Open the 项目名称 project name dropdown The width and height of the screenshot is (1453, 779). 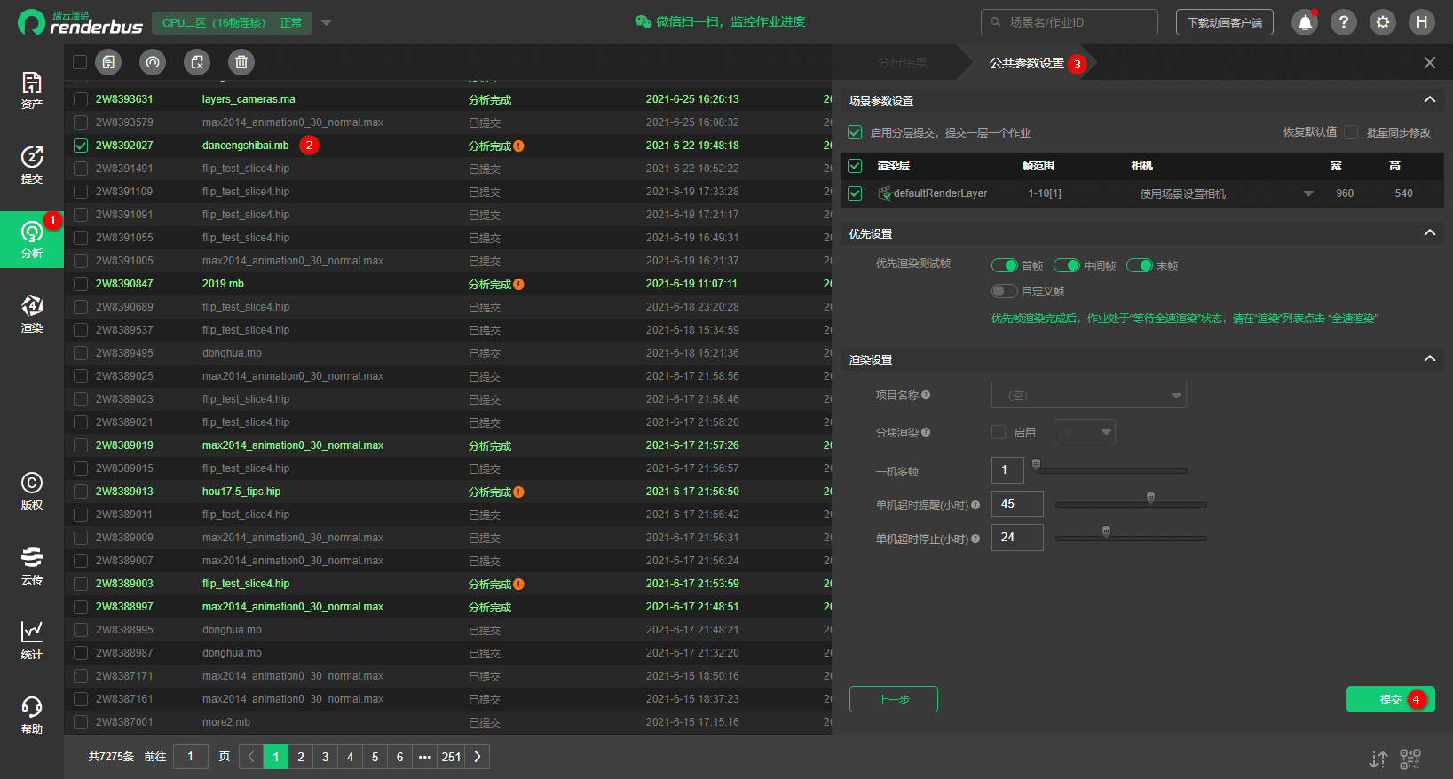1088,396
